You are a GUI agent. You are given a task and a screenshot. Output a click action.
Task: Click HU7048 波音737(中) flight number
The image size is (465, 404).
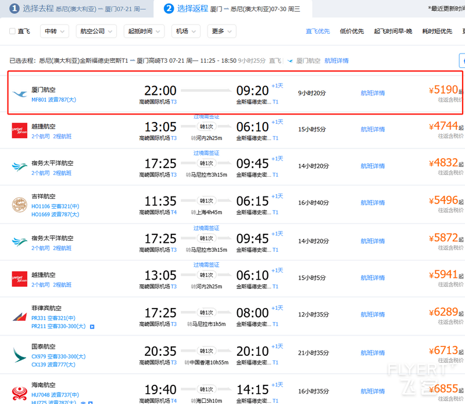55,395
